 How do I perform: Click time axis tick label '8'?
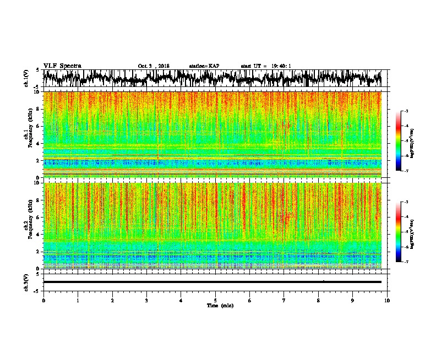pos(318,301)
